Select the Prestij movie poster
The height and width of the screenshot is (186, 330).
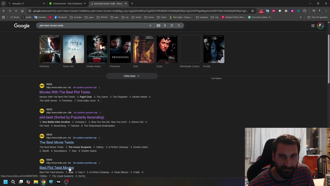214,49
